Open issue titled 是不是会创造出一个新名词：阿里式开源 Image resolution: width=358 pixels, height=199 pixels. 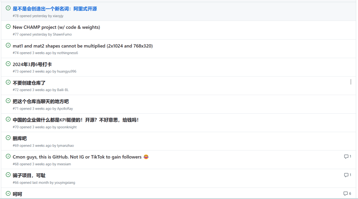click(x=55, y=9)
